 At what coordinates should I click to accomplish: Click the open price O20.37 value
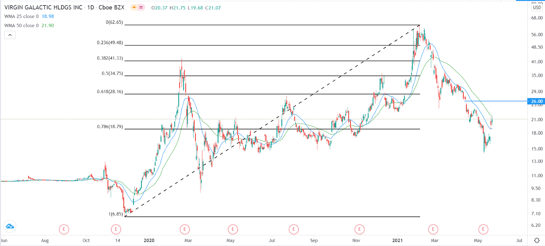point(159,8)
